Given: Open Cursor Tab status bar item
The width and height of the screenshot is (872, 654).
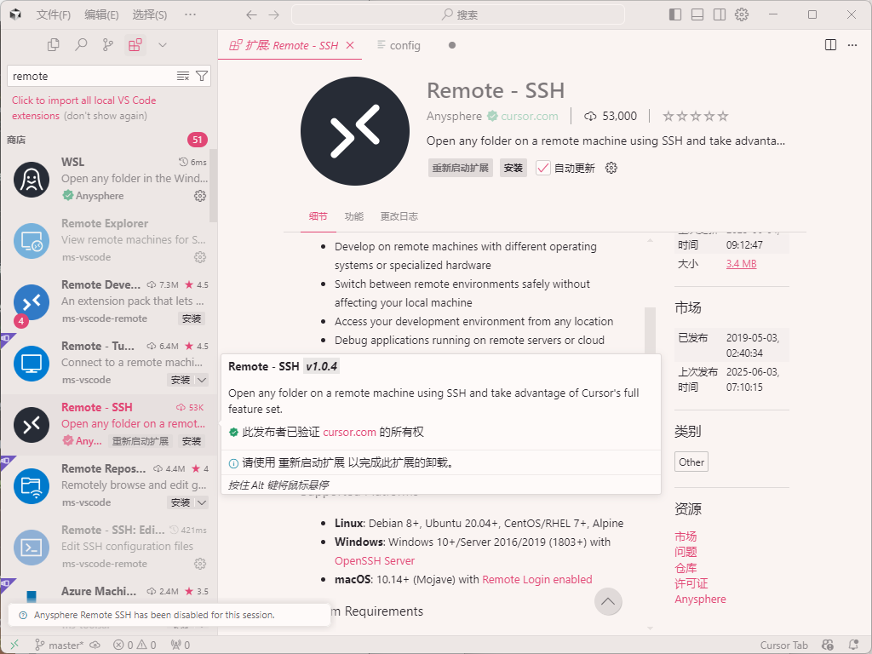Looking at the screenshot, I should (x=783, y=645).
